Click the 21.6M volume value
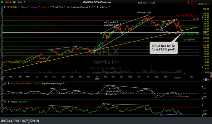212x124 pixels. pyautogui.click(x=146, y=3)
